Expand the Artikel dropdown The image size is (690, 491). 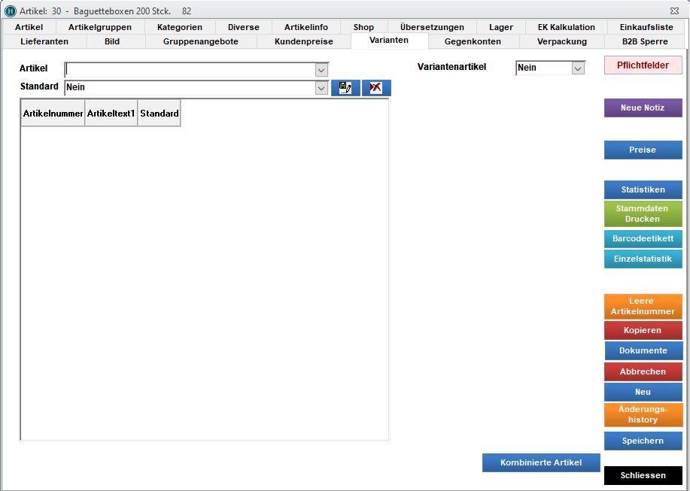[x=321, y=70]
